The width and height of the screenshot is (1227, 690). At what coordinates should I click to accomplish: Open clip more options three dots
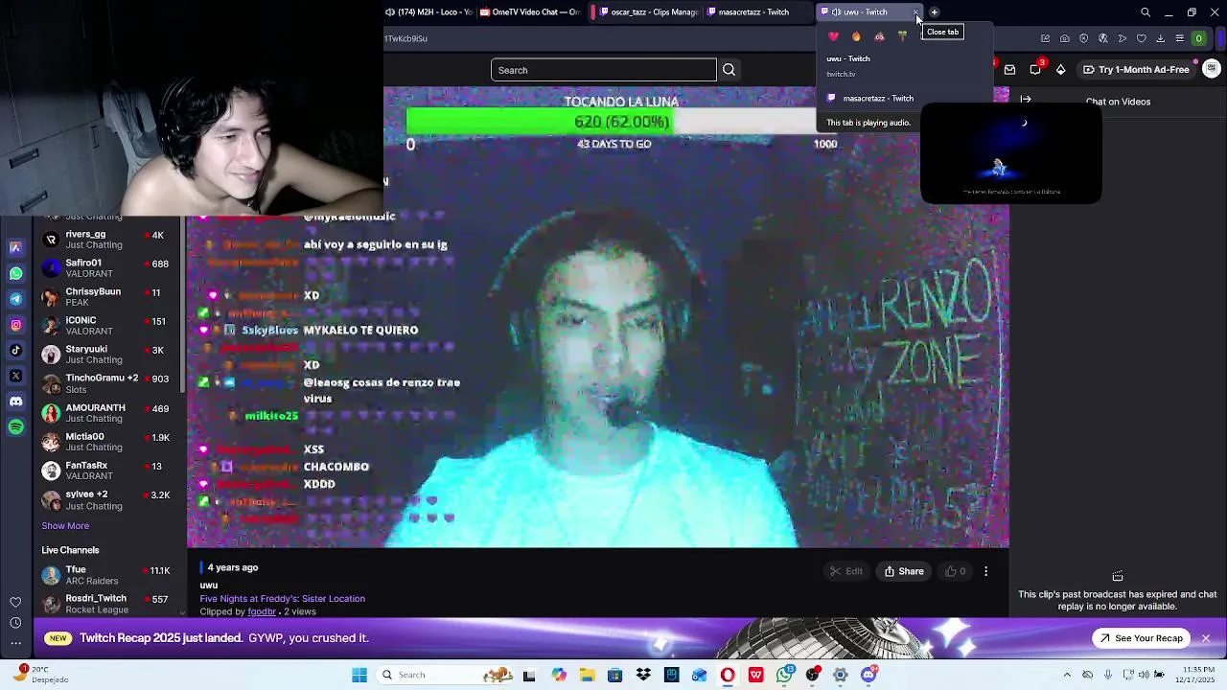point(985,571)
